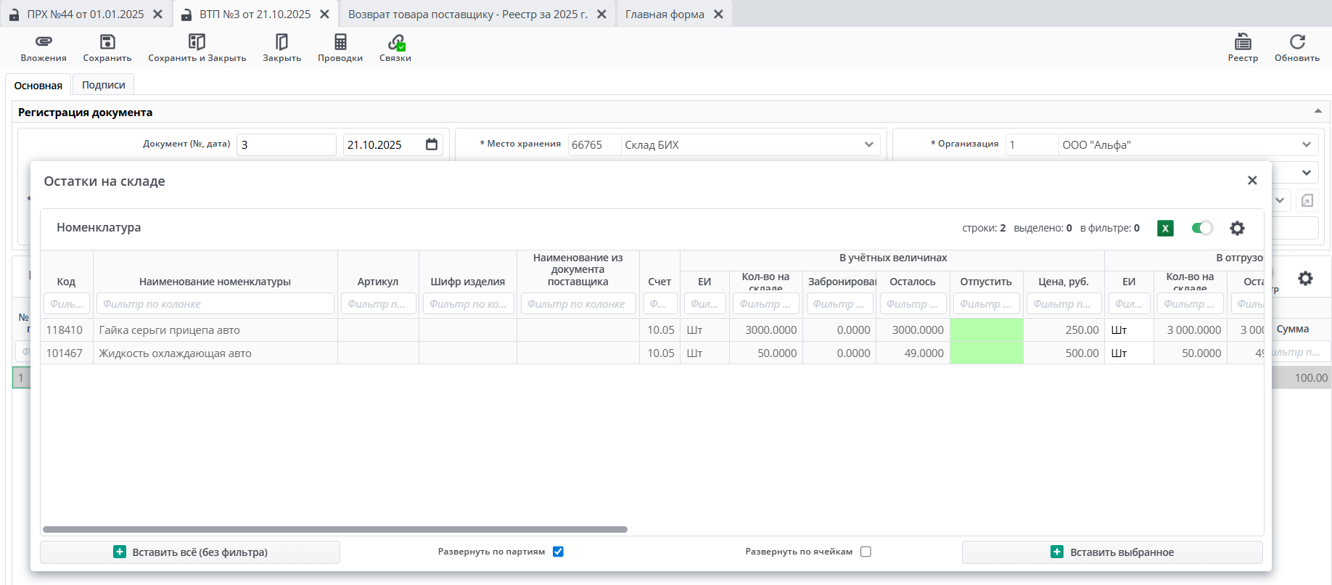Open the Реестр registry icon

coord(1243,42)
